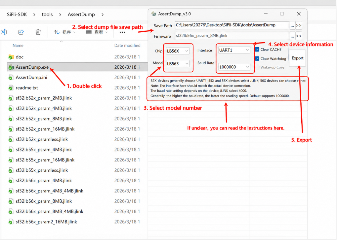Expand the chevron after AssertDump in breadcrumb
Viewport: 337px width, 240px height.
103,15
